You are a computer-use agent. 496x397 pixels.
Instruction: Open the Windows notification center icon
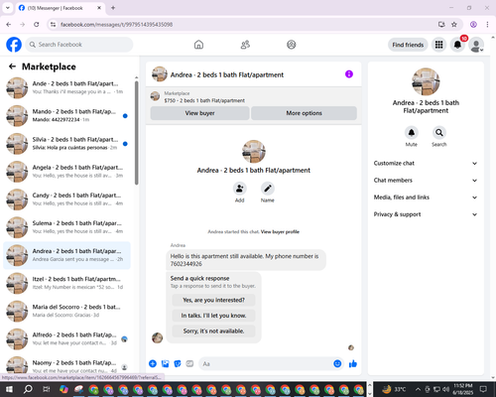(x=483, y=389)
